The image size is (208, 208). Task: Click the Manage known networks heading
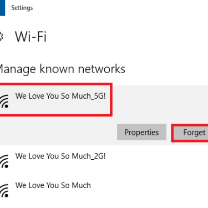(x=62, y=69)
